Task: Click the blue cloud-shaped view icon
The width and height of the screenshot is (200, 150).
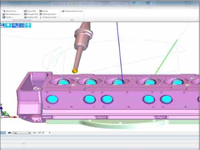Action: tap(8, 25)
